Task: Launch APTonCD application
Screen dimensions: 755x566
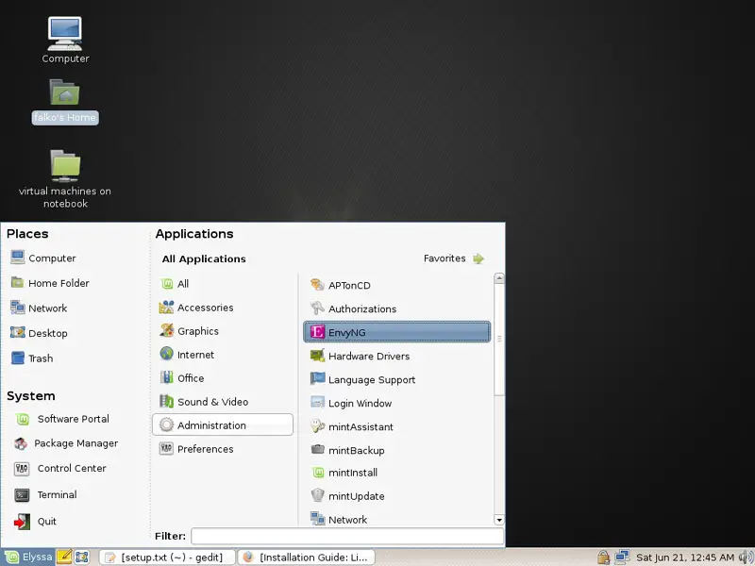Action: tap(396, 285)
